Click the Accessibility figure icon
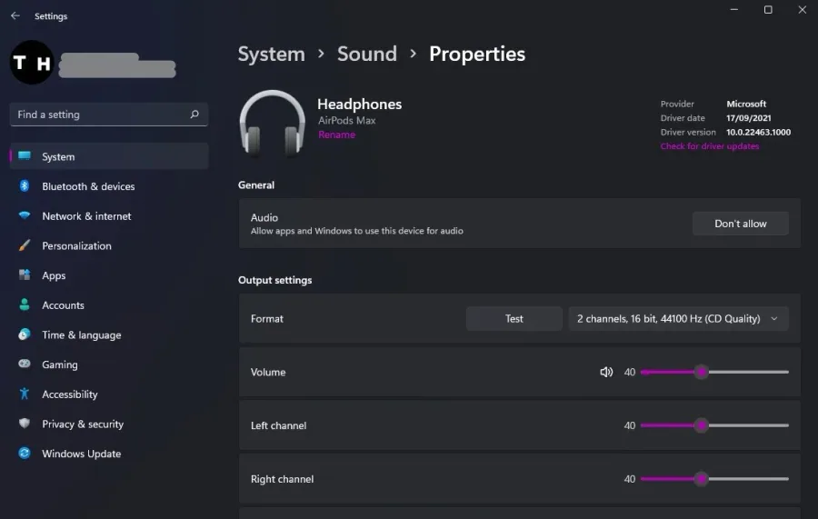Viewport: 818px width, 519px height. [25, 394]
